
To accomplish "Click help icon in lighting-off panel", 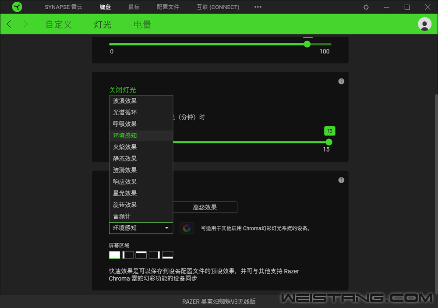I will 341,81.
